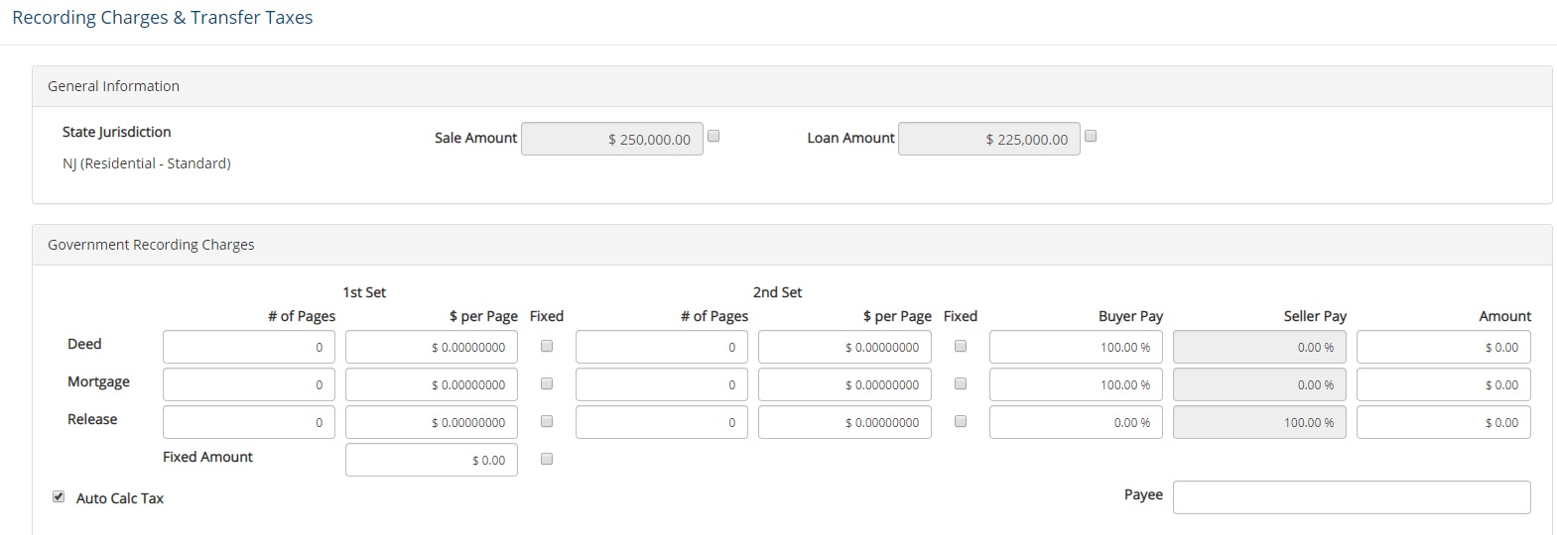Edit Deed Amount field

(x=1444, y=347)
